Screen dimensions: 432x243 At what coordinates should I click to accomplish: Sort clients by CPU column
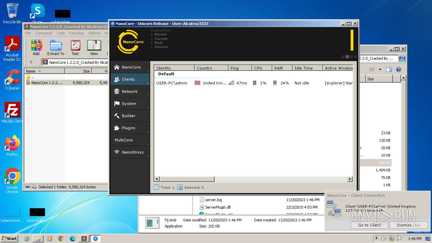pyautogui.click(x=262, y=68)
